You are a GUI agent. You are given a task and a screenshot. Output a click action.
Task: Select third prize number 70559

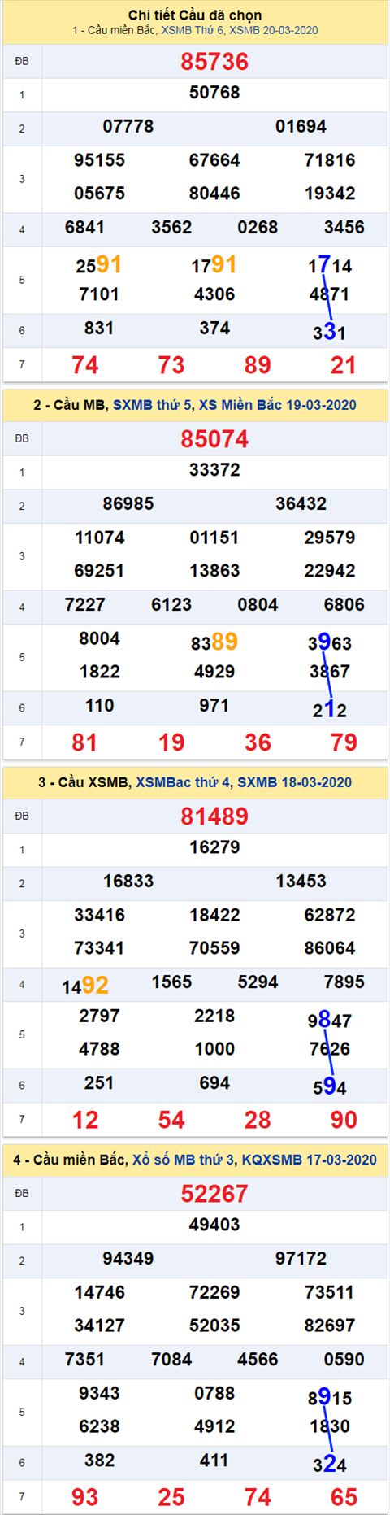214,948
